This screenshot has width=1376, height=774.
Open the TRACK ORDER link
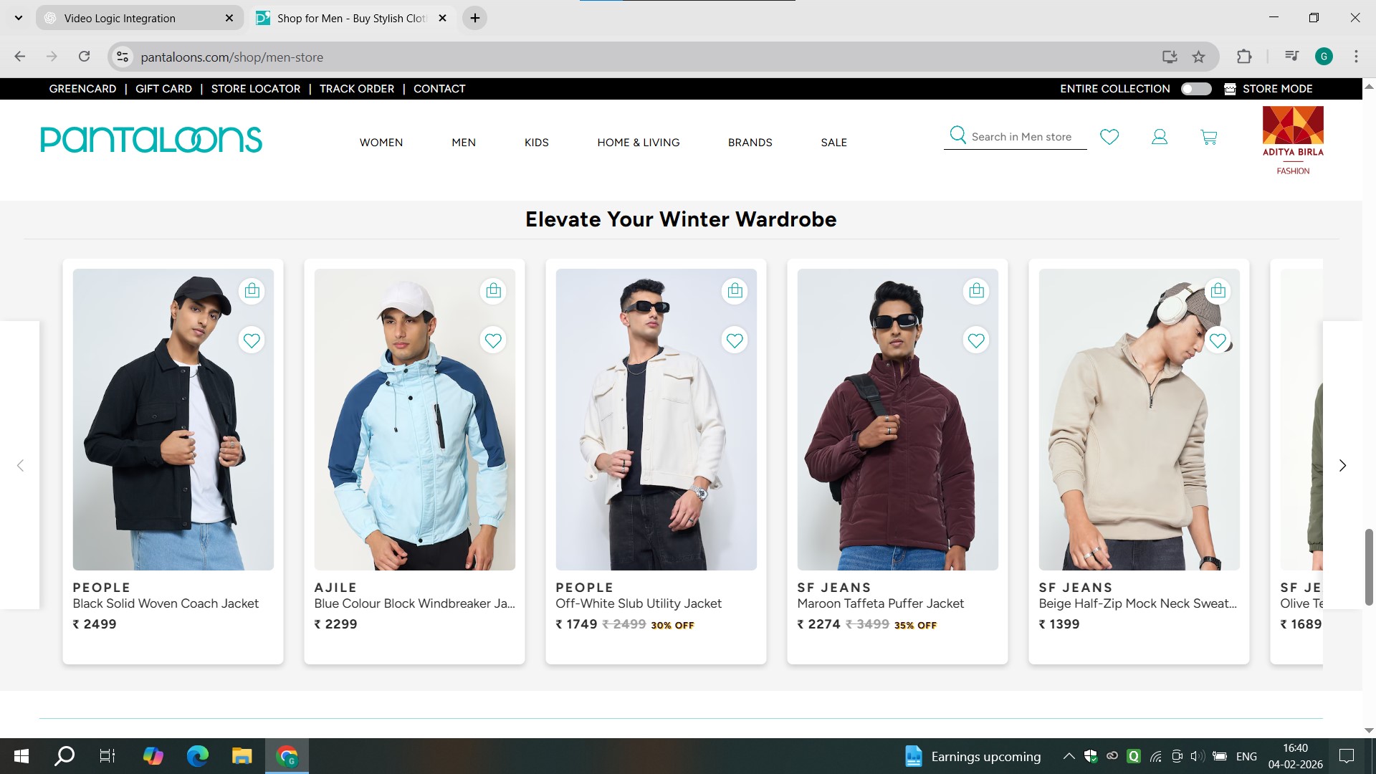point(357,89)
